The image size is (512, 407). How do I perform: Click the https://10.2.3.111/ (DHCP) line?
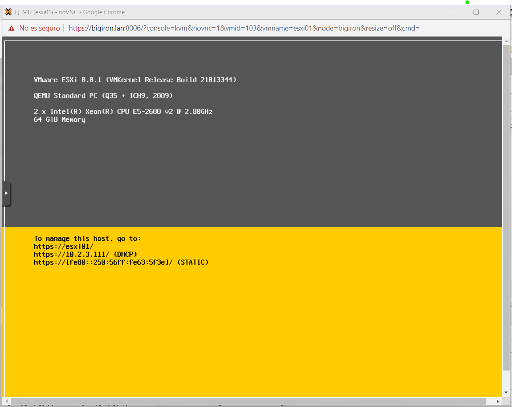click(x=85, y=254)
